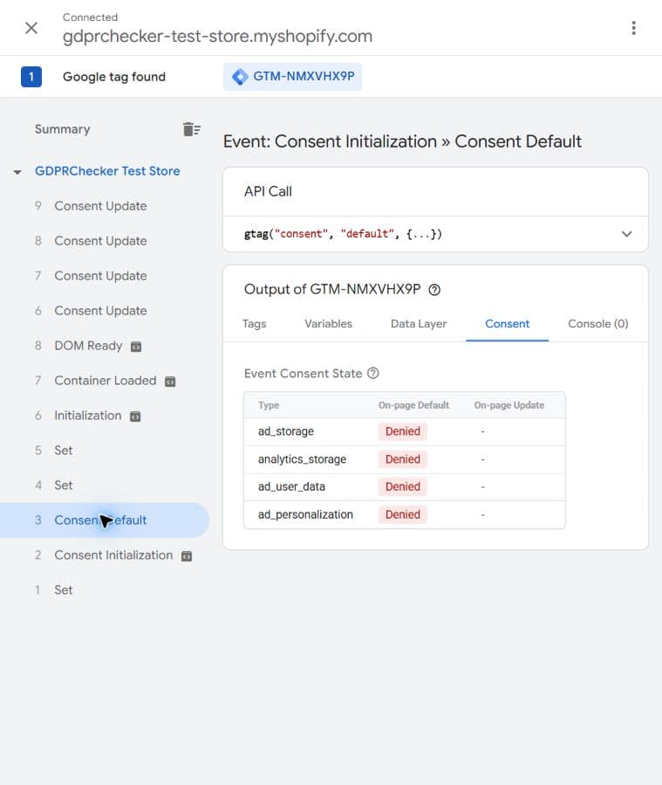This screenshot has height=785, width=662.
Task: Click the ad_user_data row label
Action: coord(291,486)
